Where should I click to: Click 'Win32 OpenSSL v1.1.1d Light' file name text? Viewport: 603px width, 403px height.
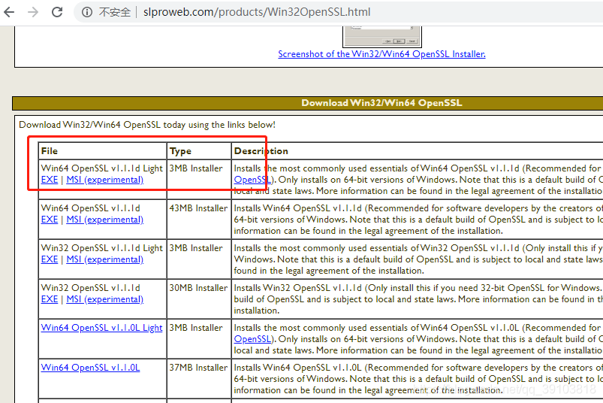point(102,248)
